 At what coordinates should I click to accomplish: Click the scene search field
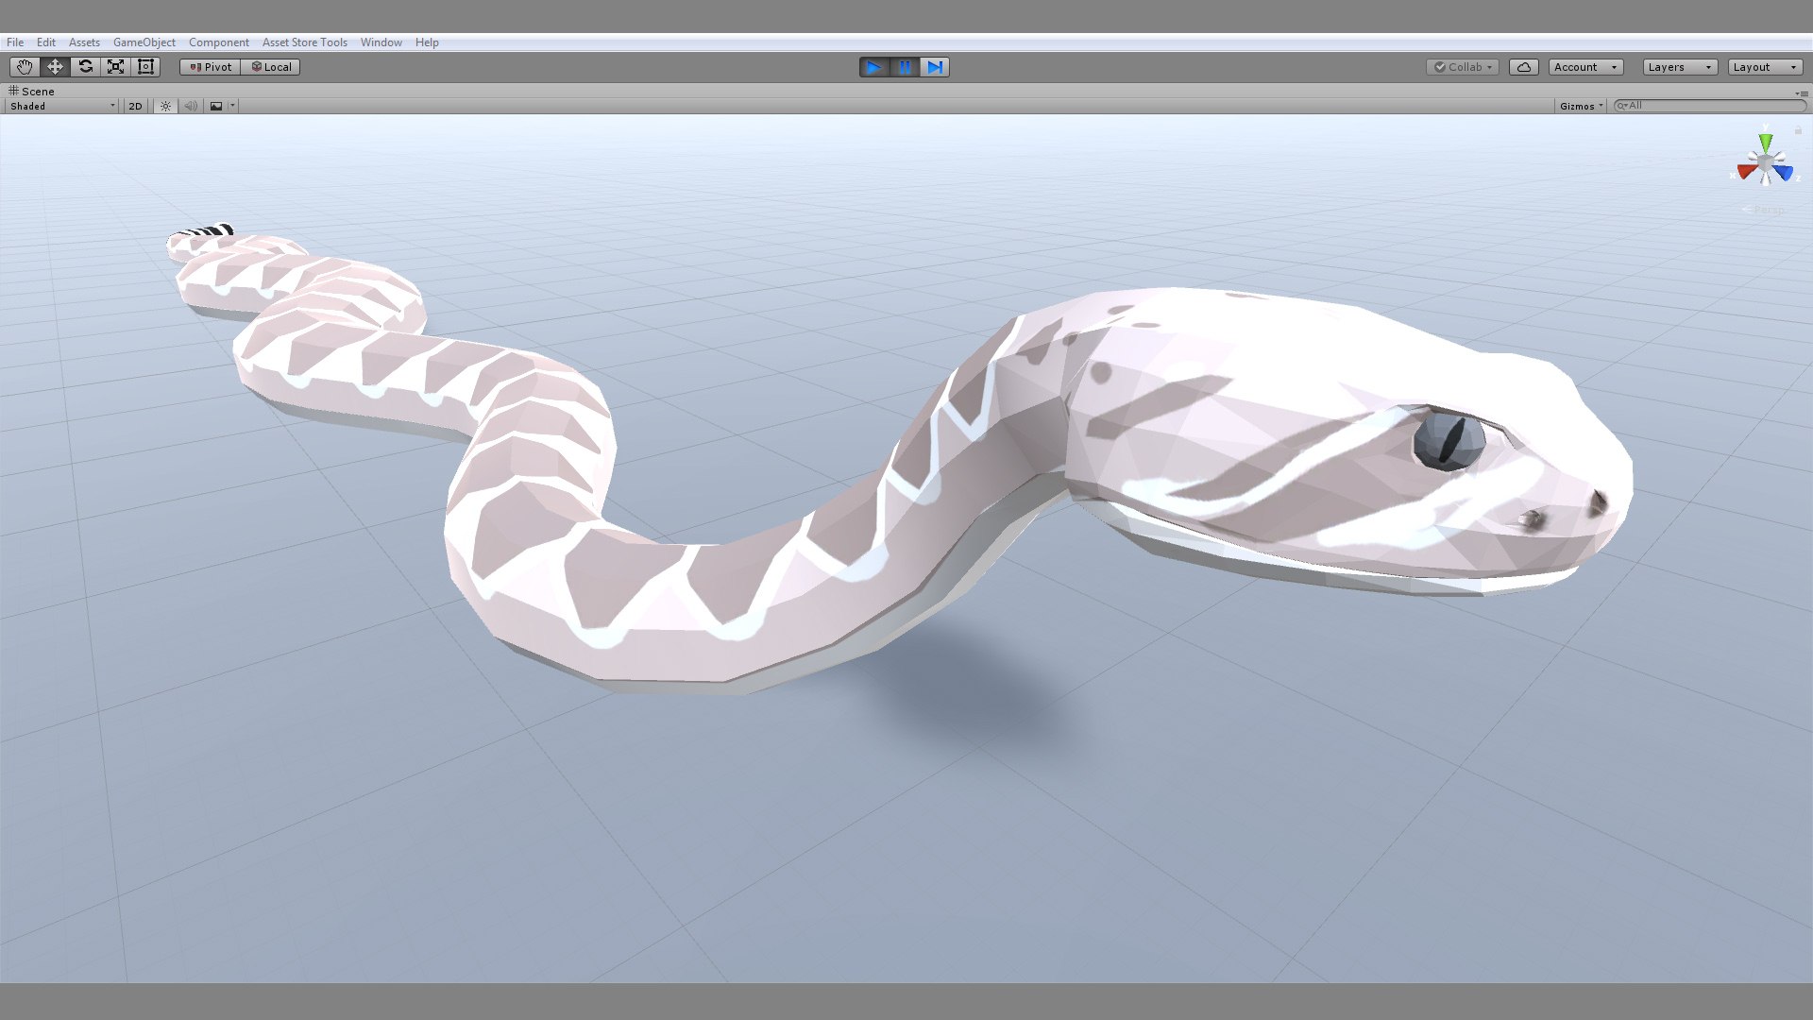pyautogui.click(x=1709, y=106)
